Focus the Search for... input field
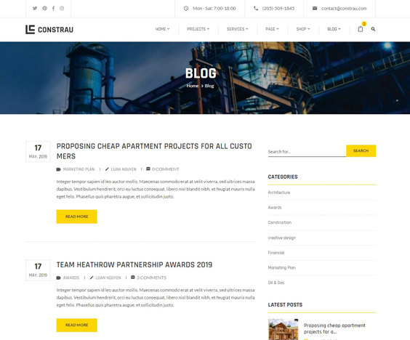The width and height of the screenshot is (410, 340). [x=307, y=152]
